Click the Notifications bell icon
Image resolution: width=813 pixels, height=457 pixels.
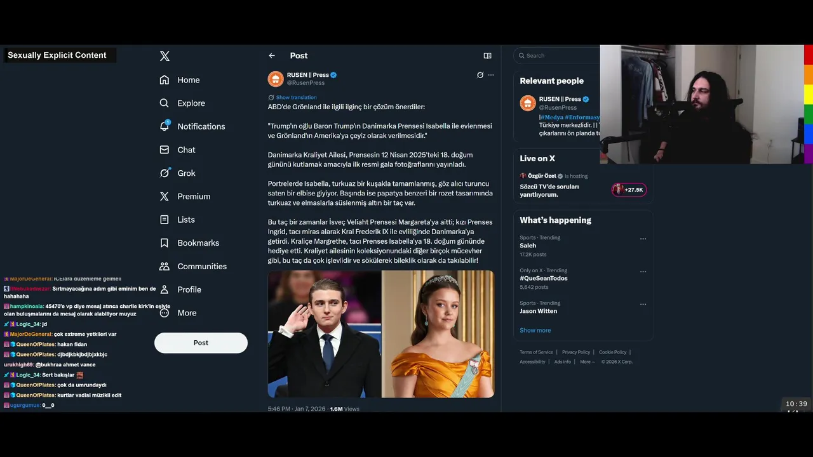pos(165,126)
